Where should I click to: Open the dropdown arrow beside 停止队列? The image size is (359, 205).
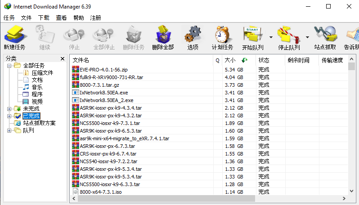click(307, 37)
